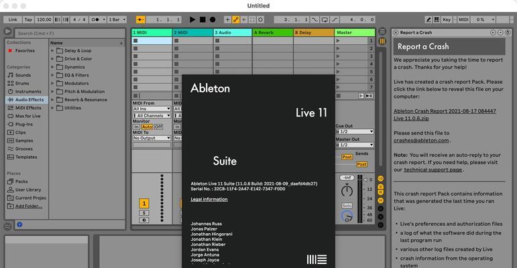This screenshot has width=517, height=268.
Task: Open the Instruments browser category
Action: pyautogui.click(x=28, y=92)
